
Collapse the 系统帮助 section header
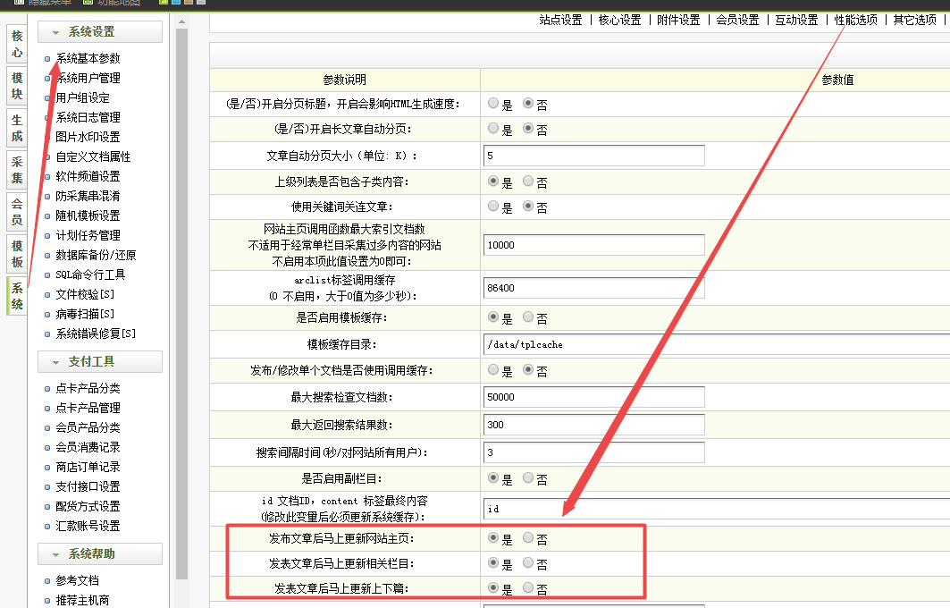pos(100,553)
